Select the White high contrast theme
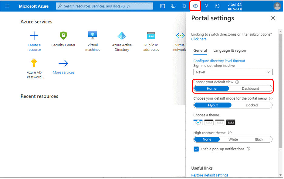 pos(233,139)
